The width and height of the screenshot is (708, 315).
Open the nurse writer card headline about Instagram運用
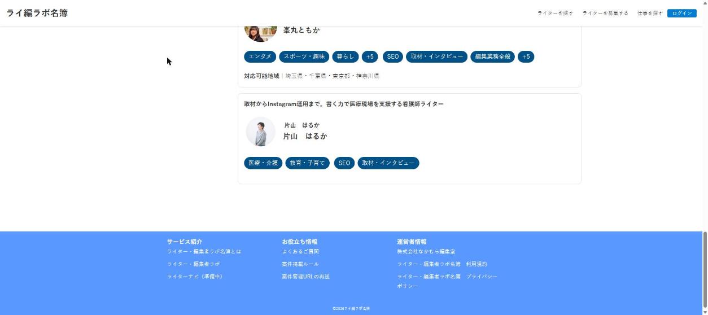(x=344, y=104)
